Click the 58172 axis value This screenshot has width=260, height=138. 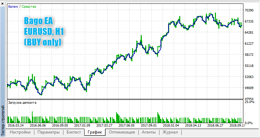coord(249,54)
